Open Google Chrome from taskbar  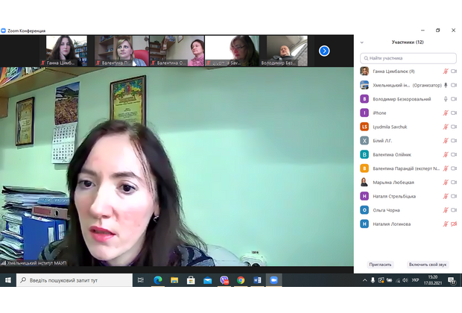point(241,280)
